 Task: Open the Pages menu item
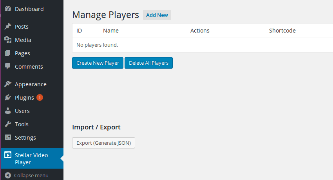click(22, 53)
